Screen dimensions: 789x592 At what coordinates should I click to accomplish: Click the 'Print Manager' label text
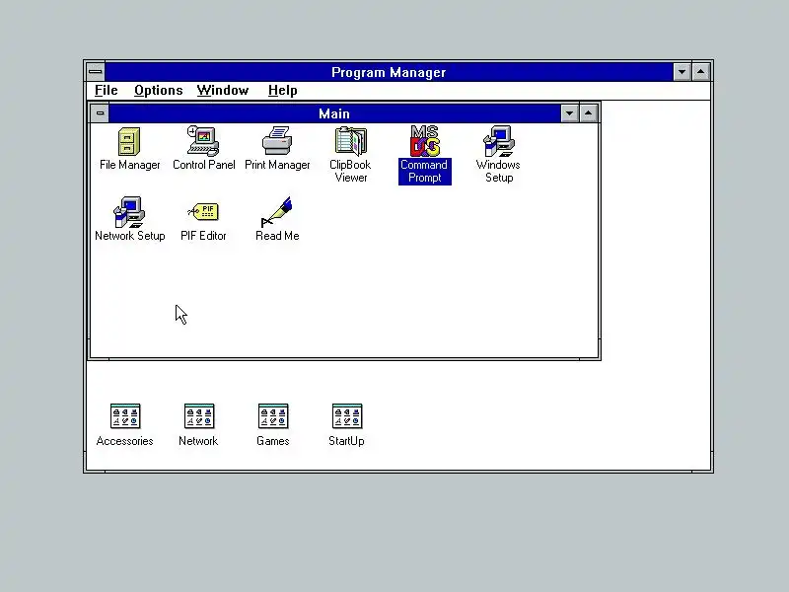tap(277, 165)
